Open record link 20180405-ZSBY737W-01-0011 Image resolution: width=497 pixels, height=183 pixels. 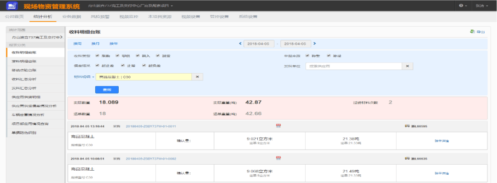point(151,126)
